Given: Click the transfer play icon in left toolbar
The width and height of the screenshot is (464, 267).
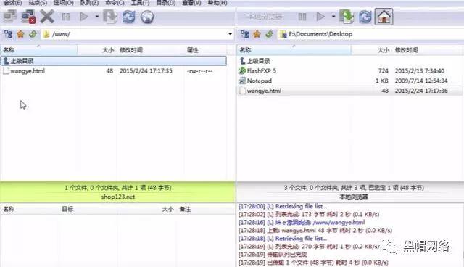Looking at the screenshot, I should (84, 17).
